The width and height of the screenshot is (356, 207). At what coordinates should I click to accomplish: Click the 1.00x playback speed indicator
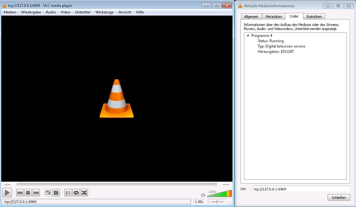coord(199,202)
